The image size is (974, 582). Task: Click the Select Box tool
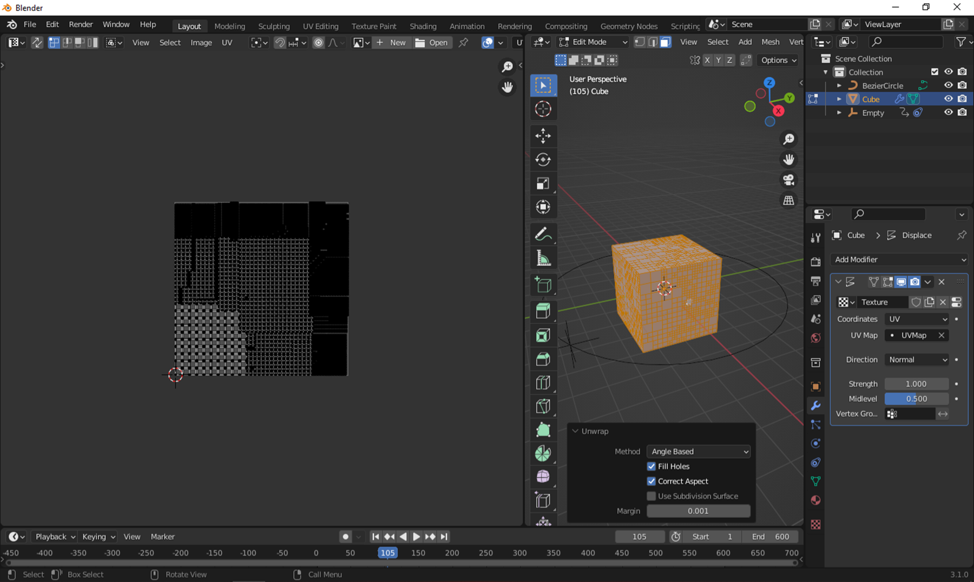pos(543,85)
